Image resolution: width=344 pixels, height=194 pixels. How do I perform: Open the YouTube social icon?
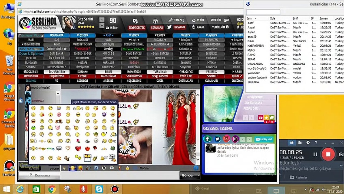click(226, 139)
